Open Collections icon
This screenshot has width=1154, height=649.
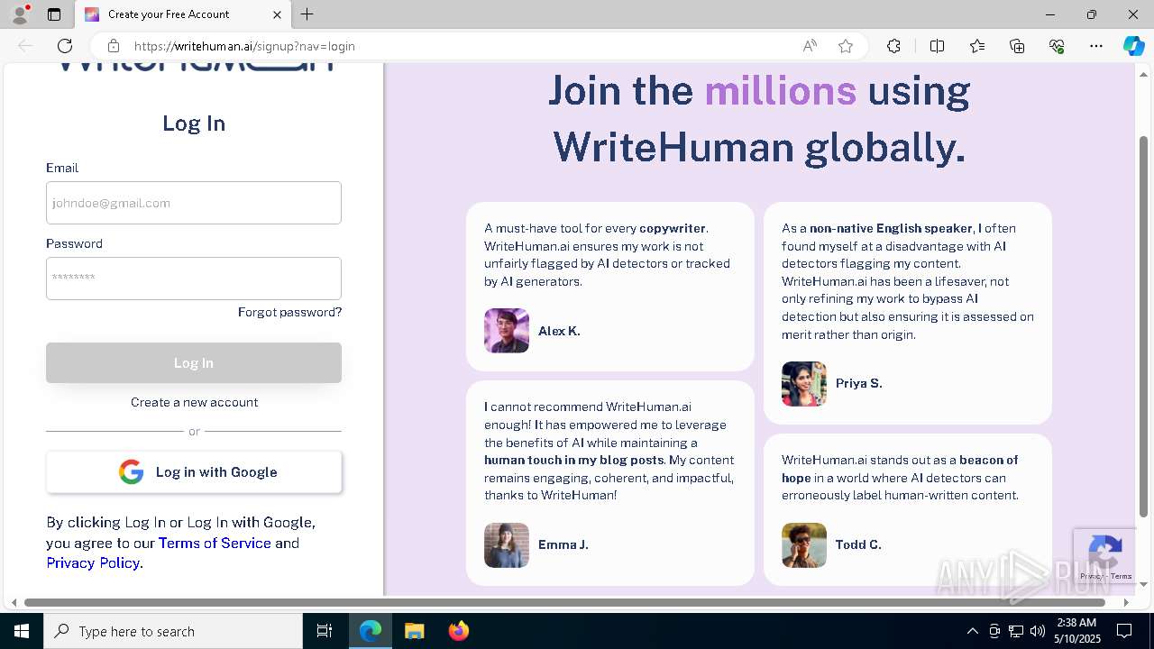tap(1017, 46)
